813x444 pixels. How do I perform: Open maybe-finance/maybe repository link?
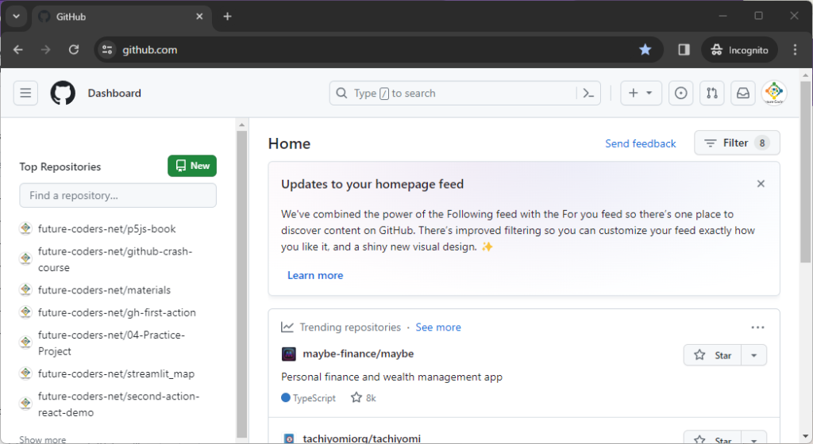(x=358, y=354)
